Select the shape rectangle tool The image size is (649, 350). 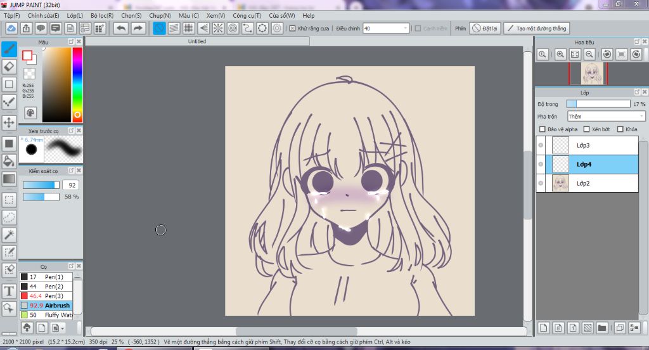click(9, 84)
